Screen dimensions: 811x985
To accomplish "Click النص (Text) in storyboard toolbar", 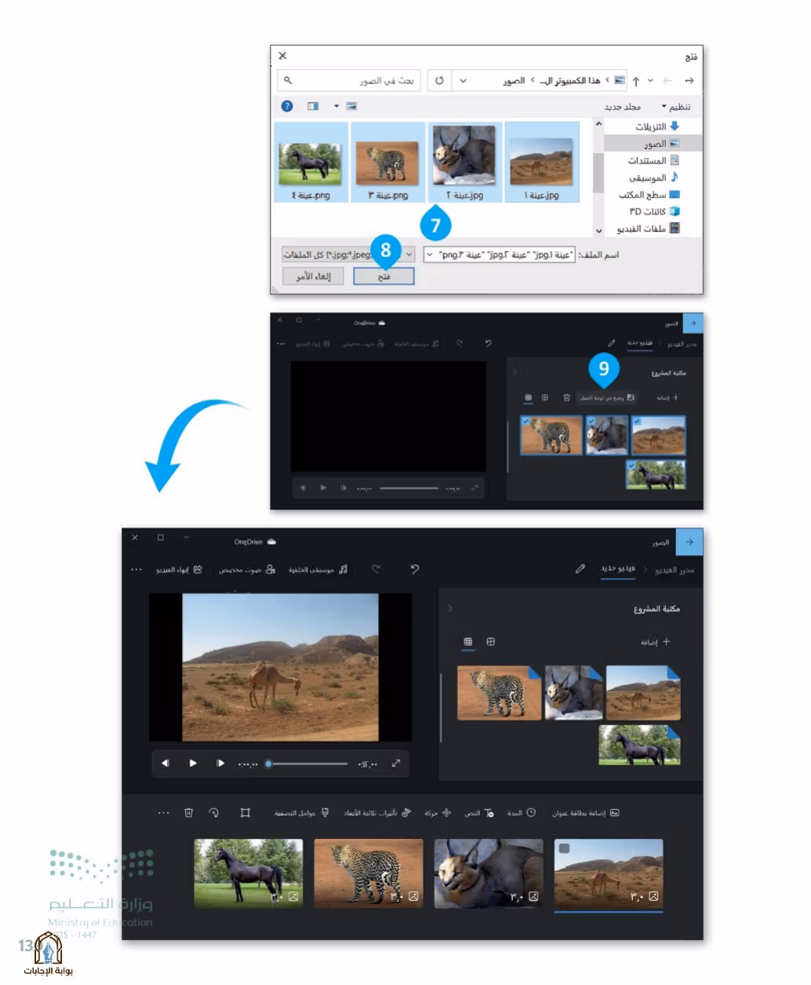I will click(x=479, y=813).
